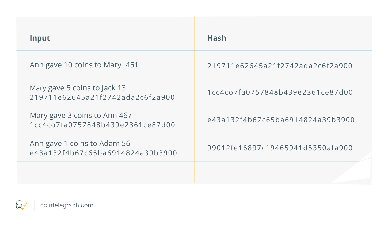
Task: Click the empty last Input cell
Action: [105, 173]
